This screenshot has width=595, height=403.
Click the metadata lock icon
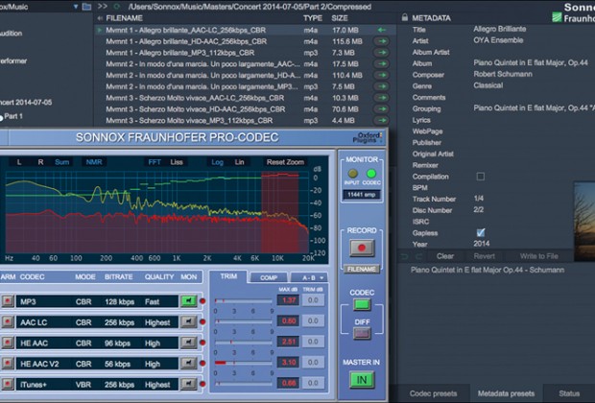click(405, 18)
